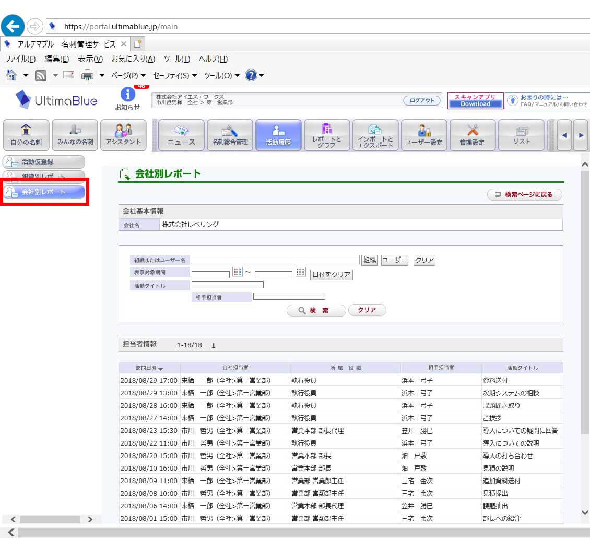590x538 pixels.
Task: Open the 表示(V) menu
Action: [x=90, y=59]
